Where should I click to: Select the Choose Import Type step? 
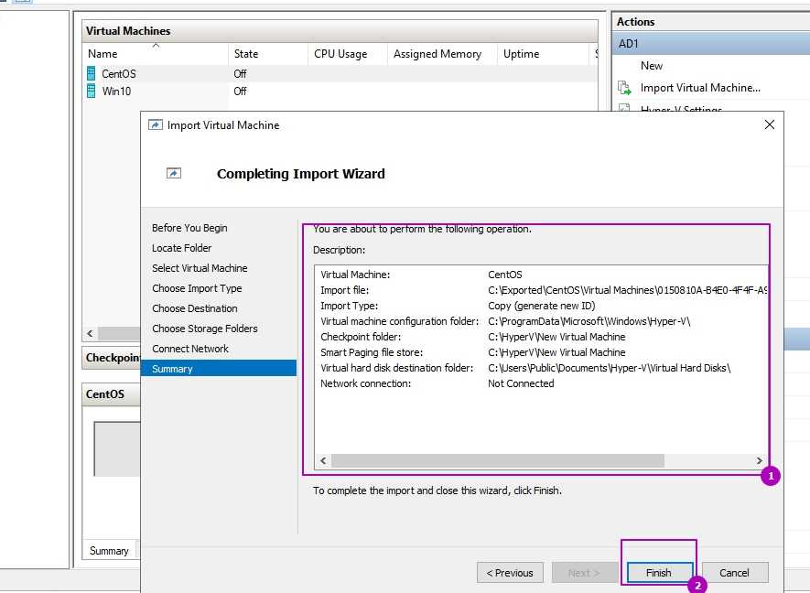coord(197,288)
